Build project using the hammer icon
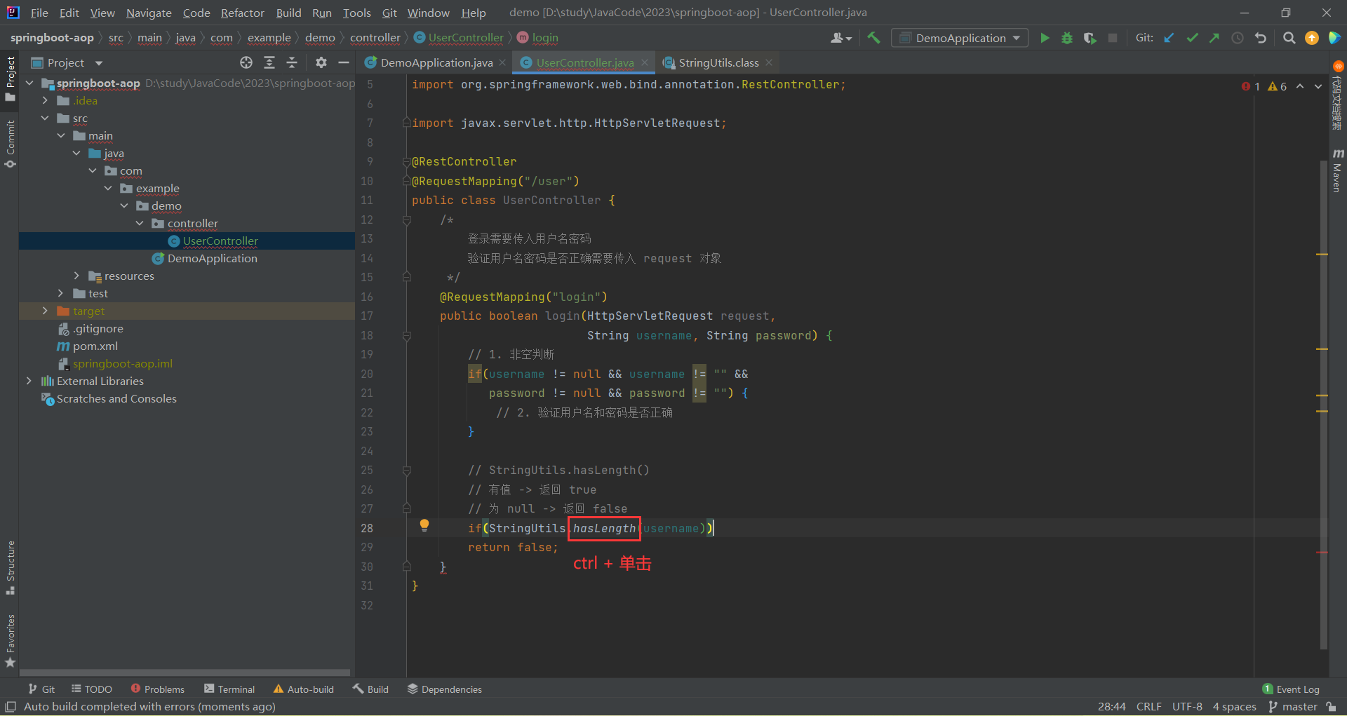 point(873,38)
